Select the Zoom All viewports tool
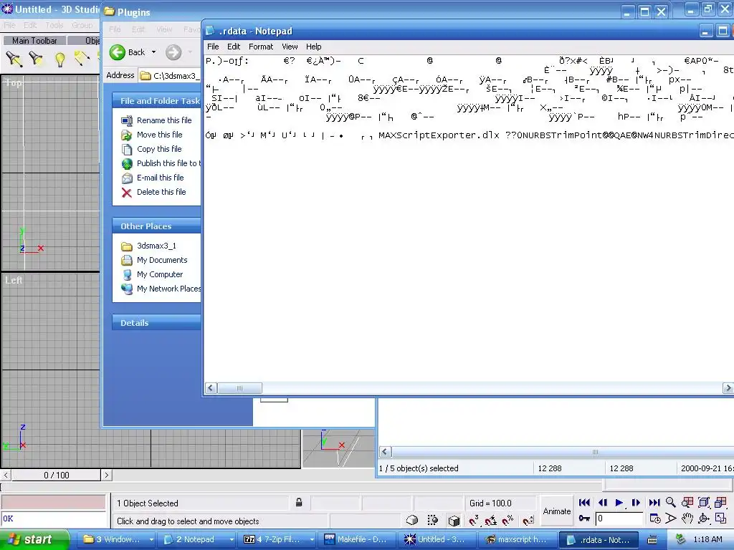 pos(687,503)
